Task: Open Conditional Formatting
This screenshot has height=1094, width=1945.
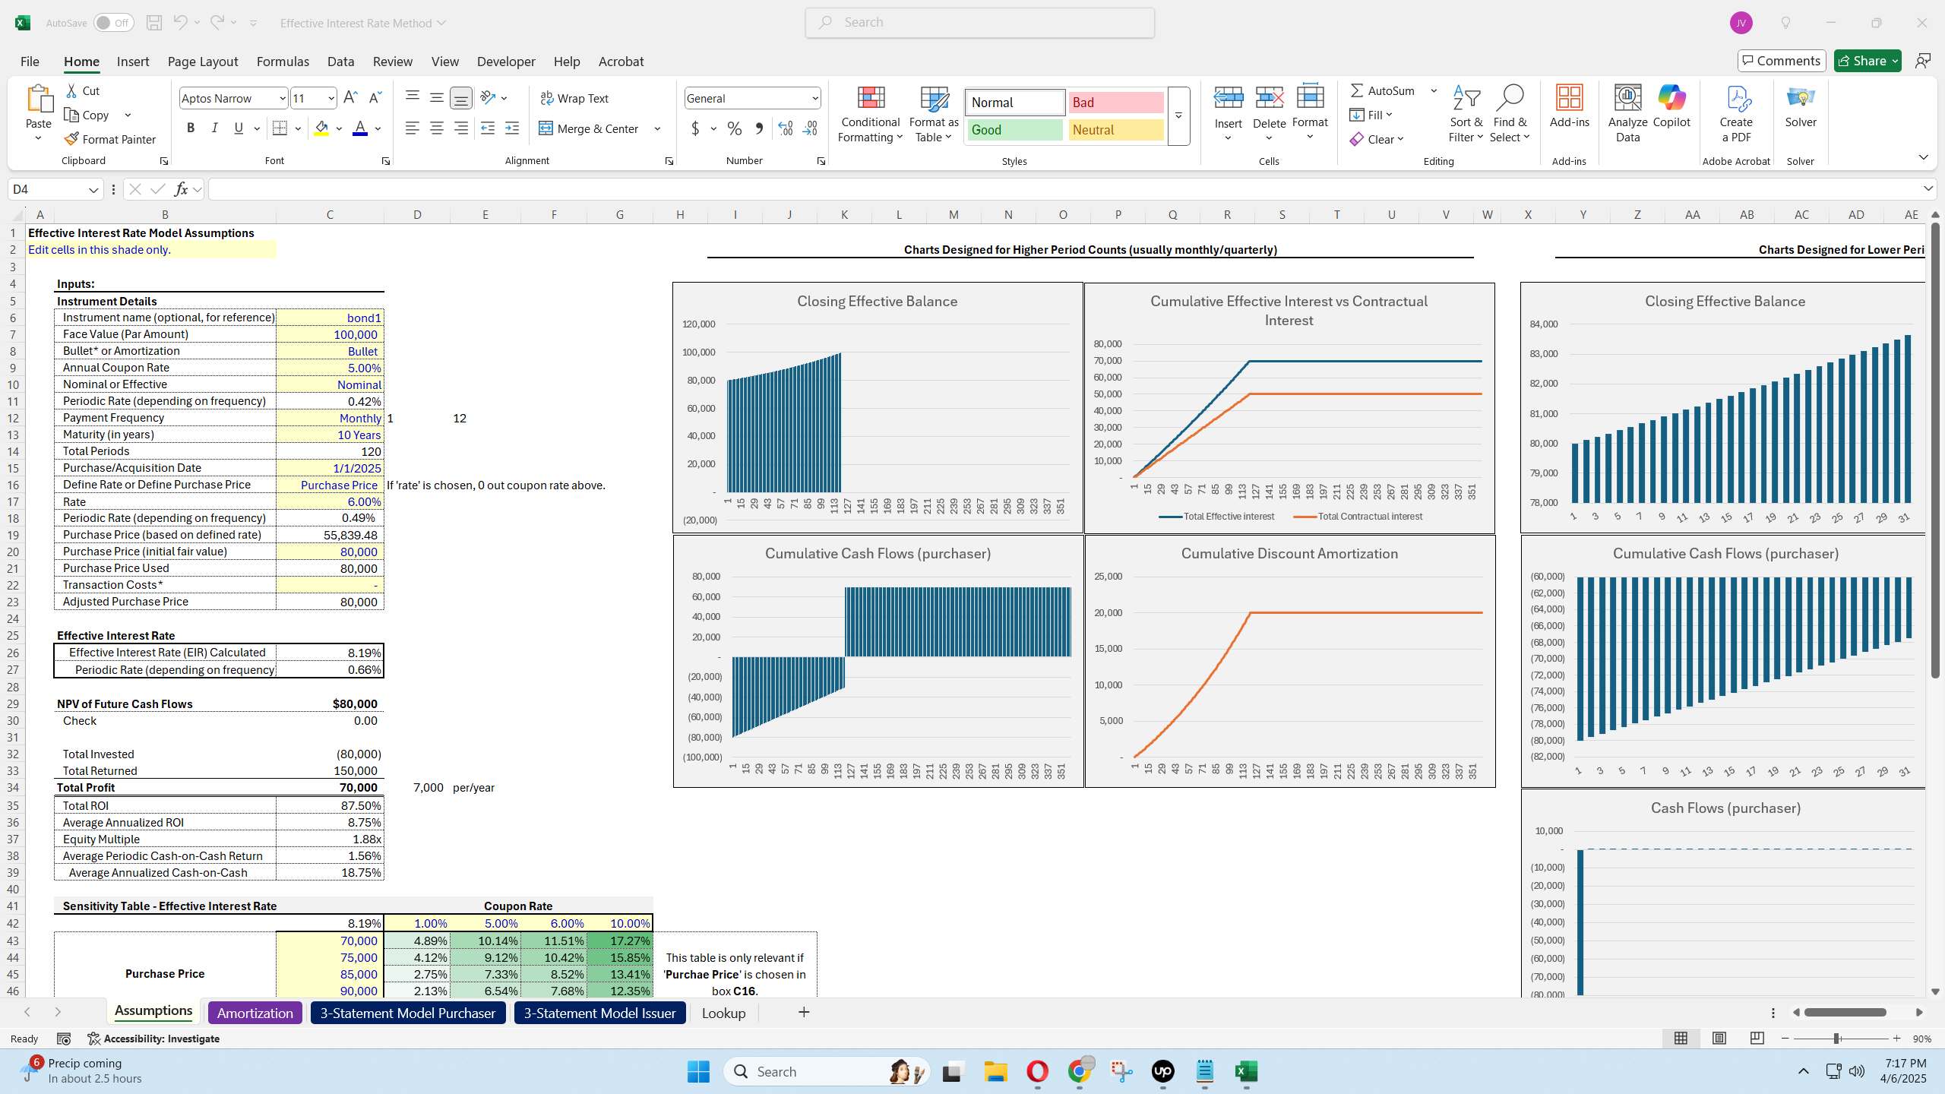Action: click(868, 114)
